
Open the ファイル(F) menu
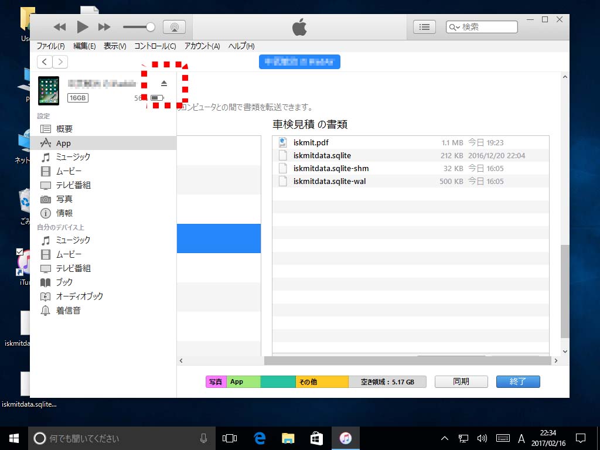[50, 46]
